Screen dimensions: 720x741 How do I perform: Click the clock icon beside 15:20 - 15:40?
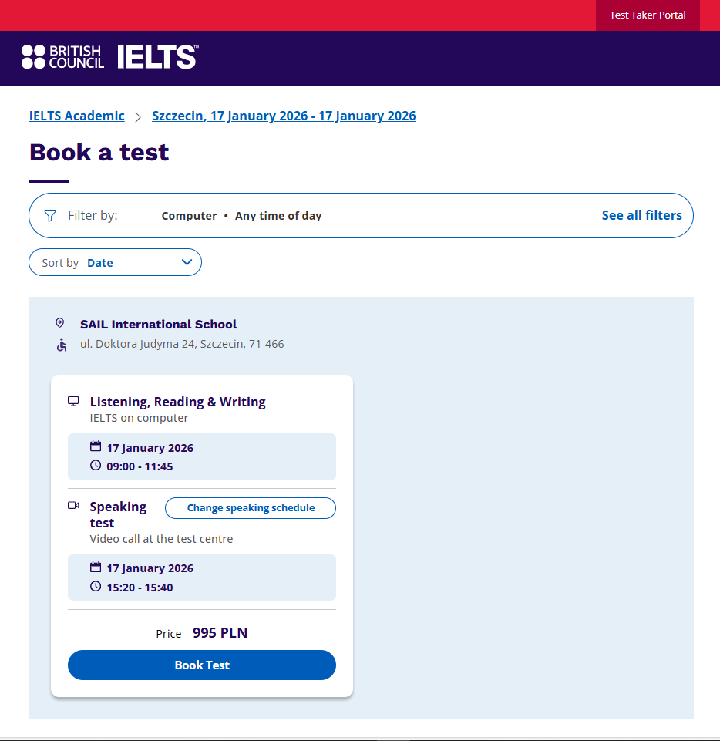coord(96,587)
